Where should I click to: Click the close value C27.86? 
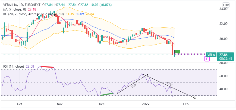point(83,5)
